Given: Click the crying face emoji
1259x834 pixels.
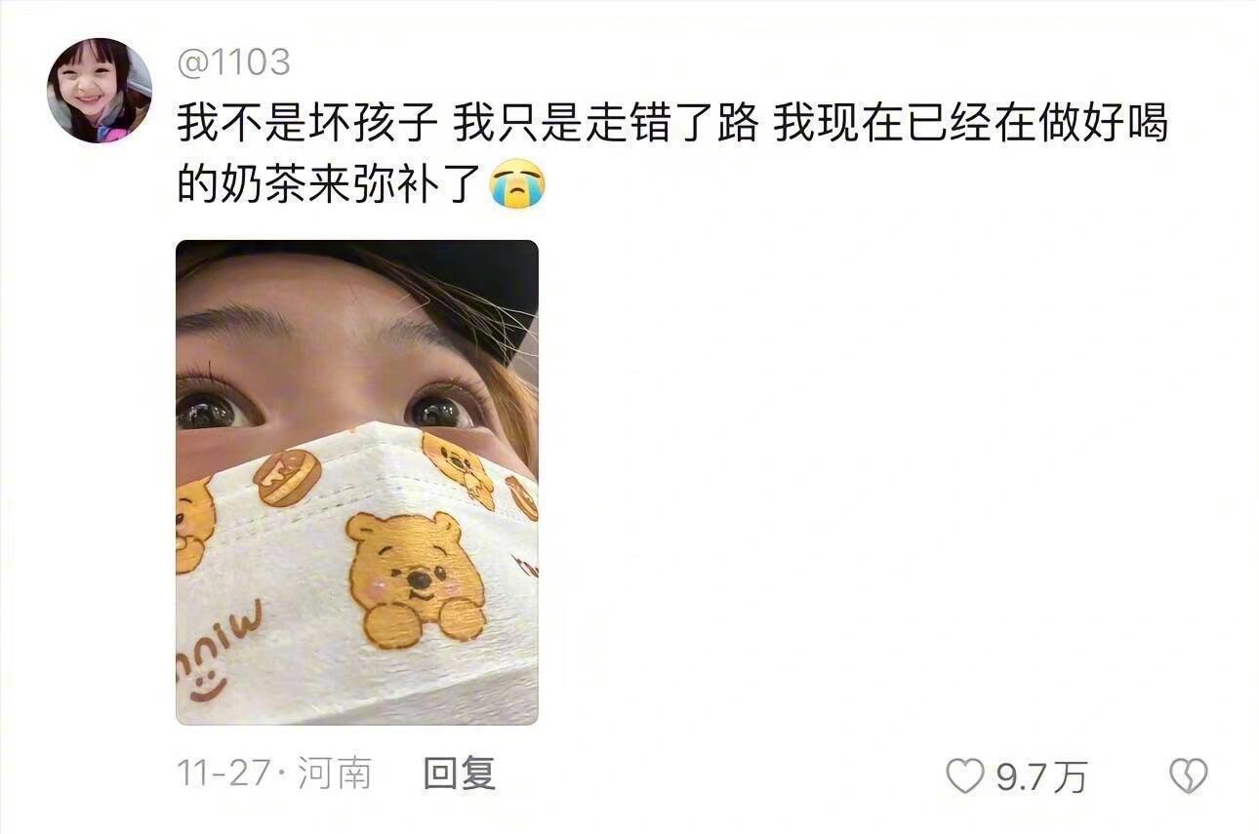Looking at the screenshot, I should pos(517,185).
